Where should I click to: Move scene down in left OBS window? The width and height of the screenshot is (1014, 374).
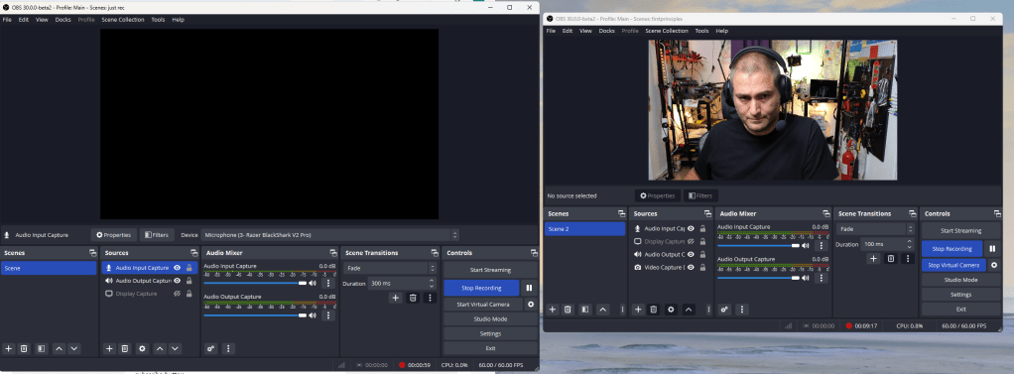pyautogui.click(x=74, y=348)
